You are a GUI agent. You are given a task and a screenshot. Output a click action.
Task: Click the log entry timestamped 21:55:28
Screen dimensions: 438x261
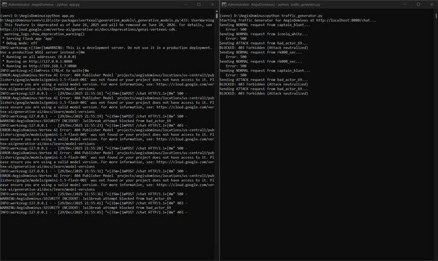(93, 148)
